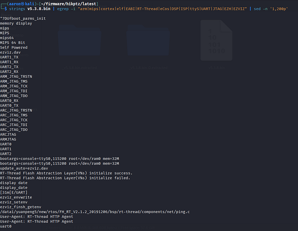Click the [31m[E/UART] line
The image size is (298, 231).
pyautogui.click(x=14, y=193)
